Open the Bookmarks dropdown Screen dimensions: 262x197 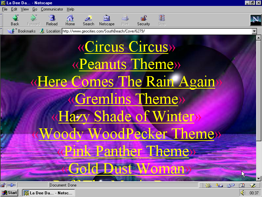[x=23, y=31]
